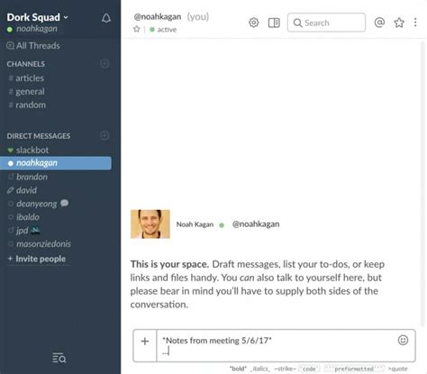Open channel settings gear icon
Screen dimensions: 427x374
click(x=254, y=23)
